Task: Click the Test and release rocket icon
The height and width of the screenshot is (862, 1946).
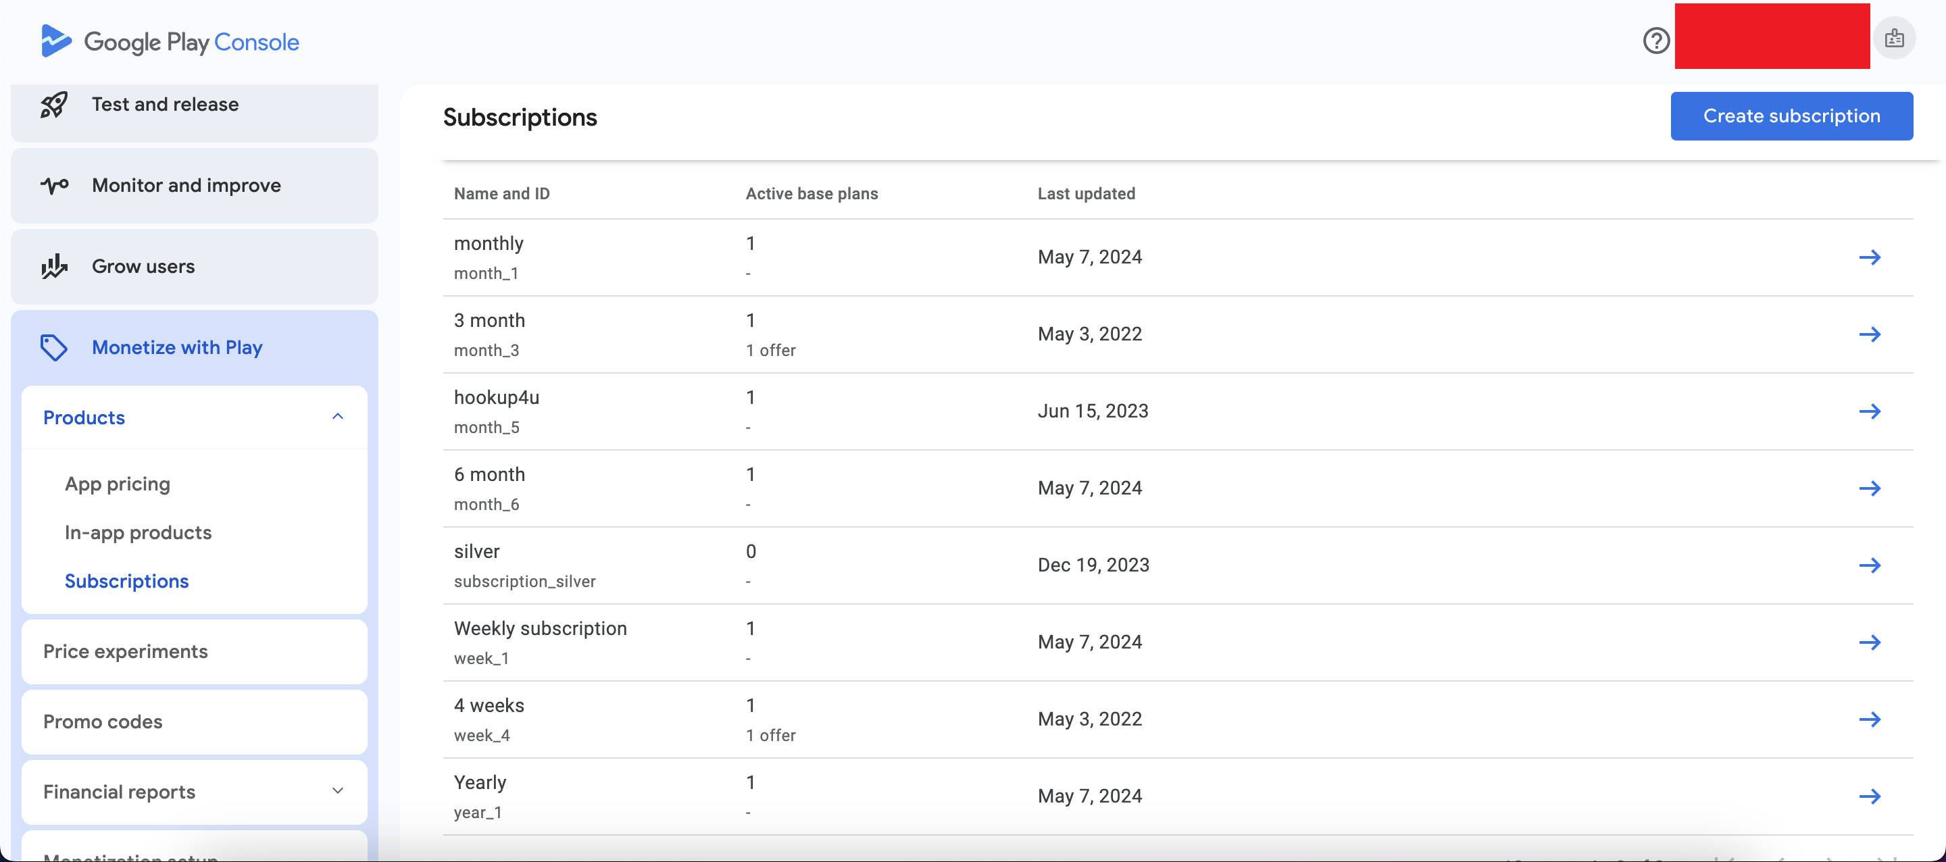Action: pos(53,105)
